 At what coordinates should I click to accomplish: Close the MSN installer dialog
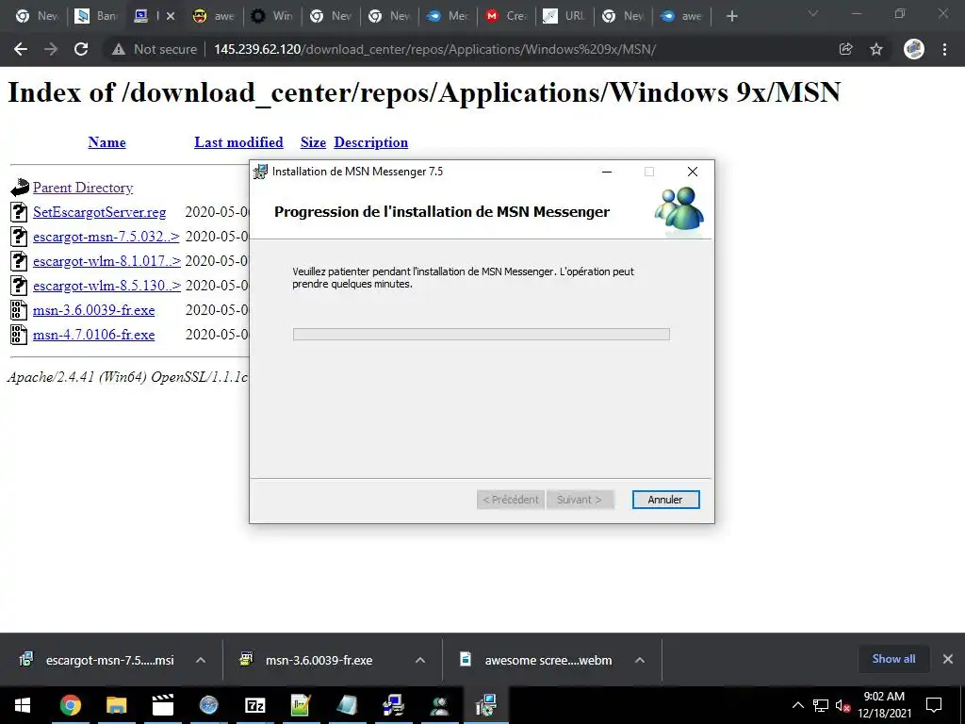(x=693, y=172)
